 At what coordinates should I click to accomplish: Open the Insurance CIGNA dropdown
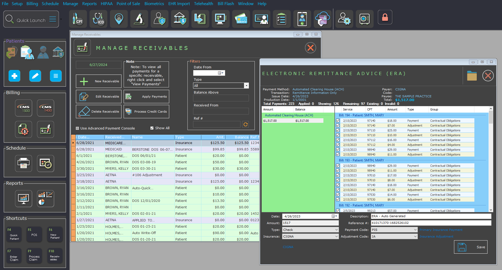336,236
